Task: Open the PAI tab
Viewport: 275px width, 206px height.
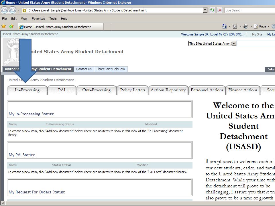Action: 62,90
